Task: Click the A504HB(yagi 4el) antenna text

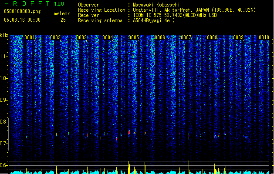Action: 154,20
